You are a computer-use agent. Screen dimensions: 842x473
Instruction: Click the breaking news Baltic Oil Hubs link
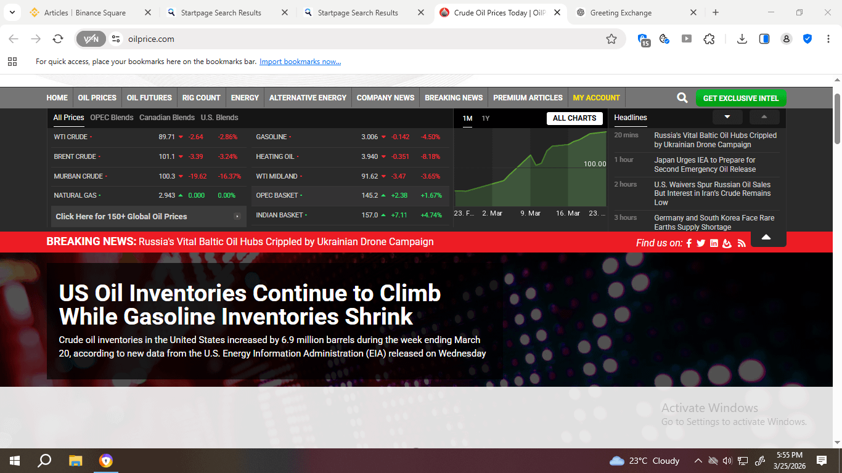[x=286, y=242]
